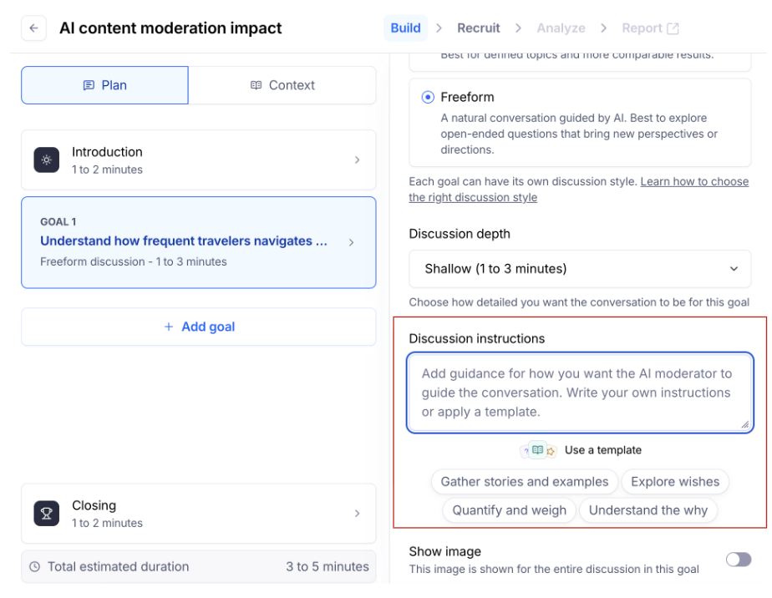Screen dimensions: 772x598
Task: Click the Discussion instructions text area
Action: (580, 393)
